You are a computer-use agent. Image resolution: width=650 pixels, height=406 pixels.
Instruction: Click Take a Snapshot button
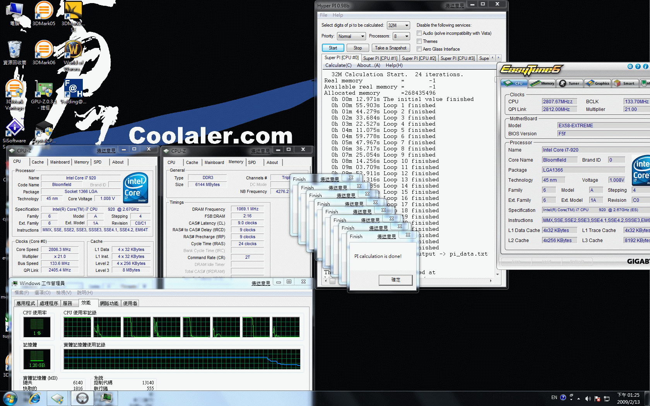click(x=390, y=48)
